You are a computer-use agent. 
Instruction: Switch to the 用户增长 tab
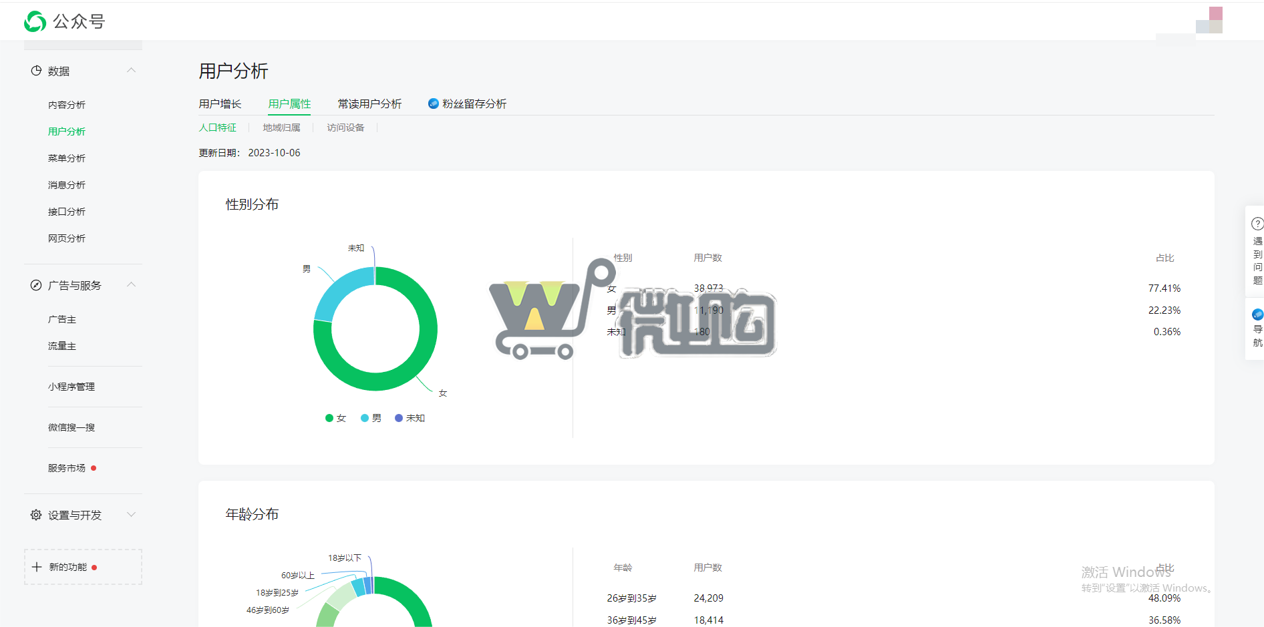pos(220,103)
